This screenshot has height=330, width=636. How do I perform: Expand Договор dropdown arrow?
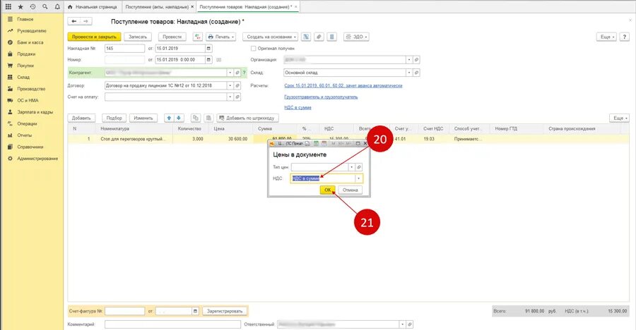pos(230,86)
